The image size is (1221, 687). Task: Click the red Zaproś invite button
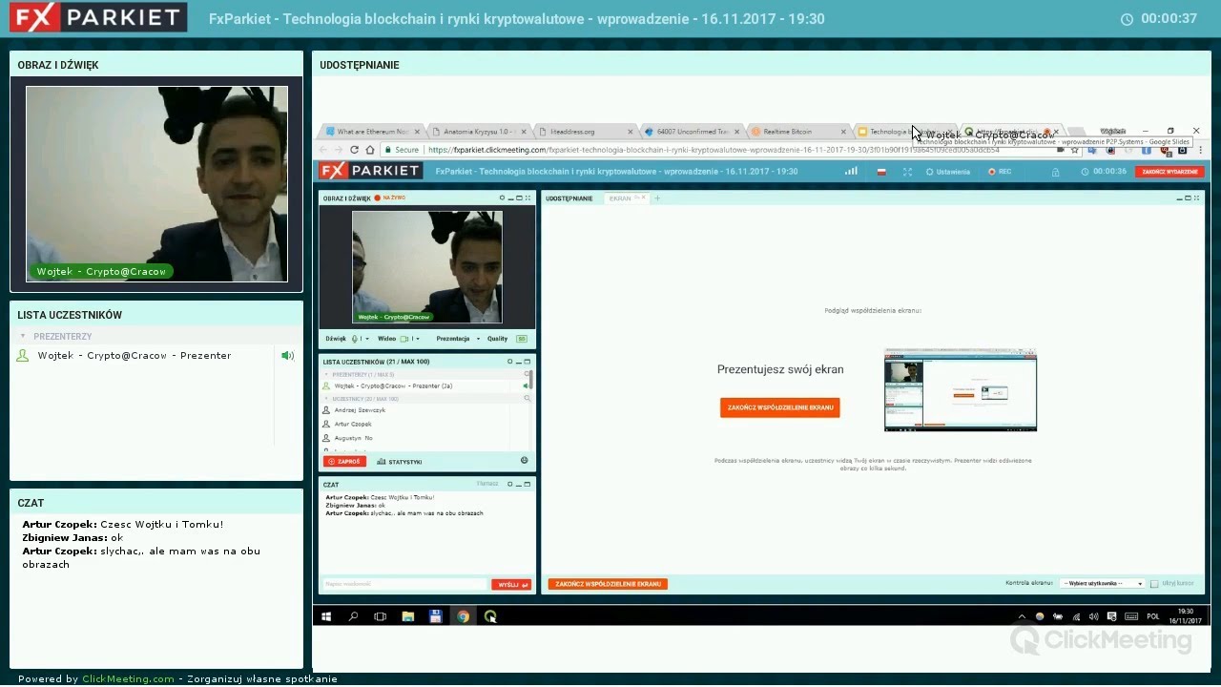pyautogui.click(x=344, y=462)
